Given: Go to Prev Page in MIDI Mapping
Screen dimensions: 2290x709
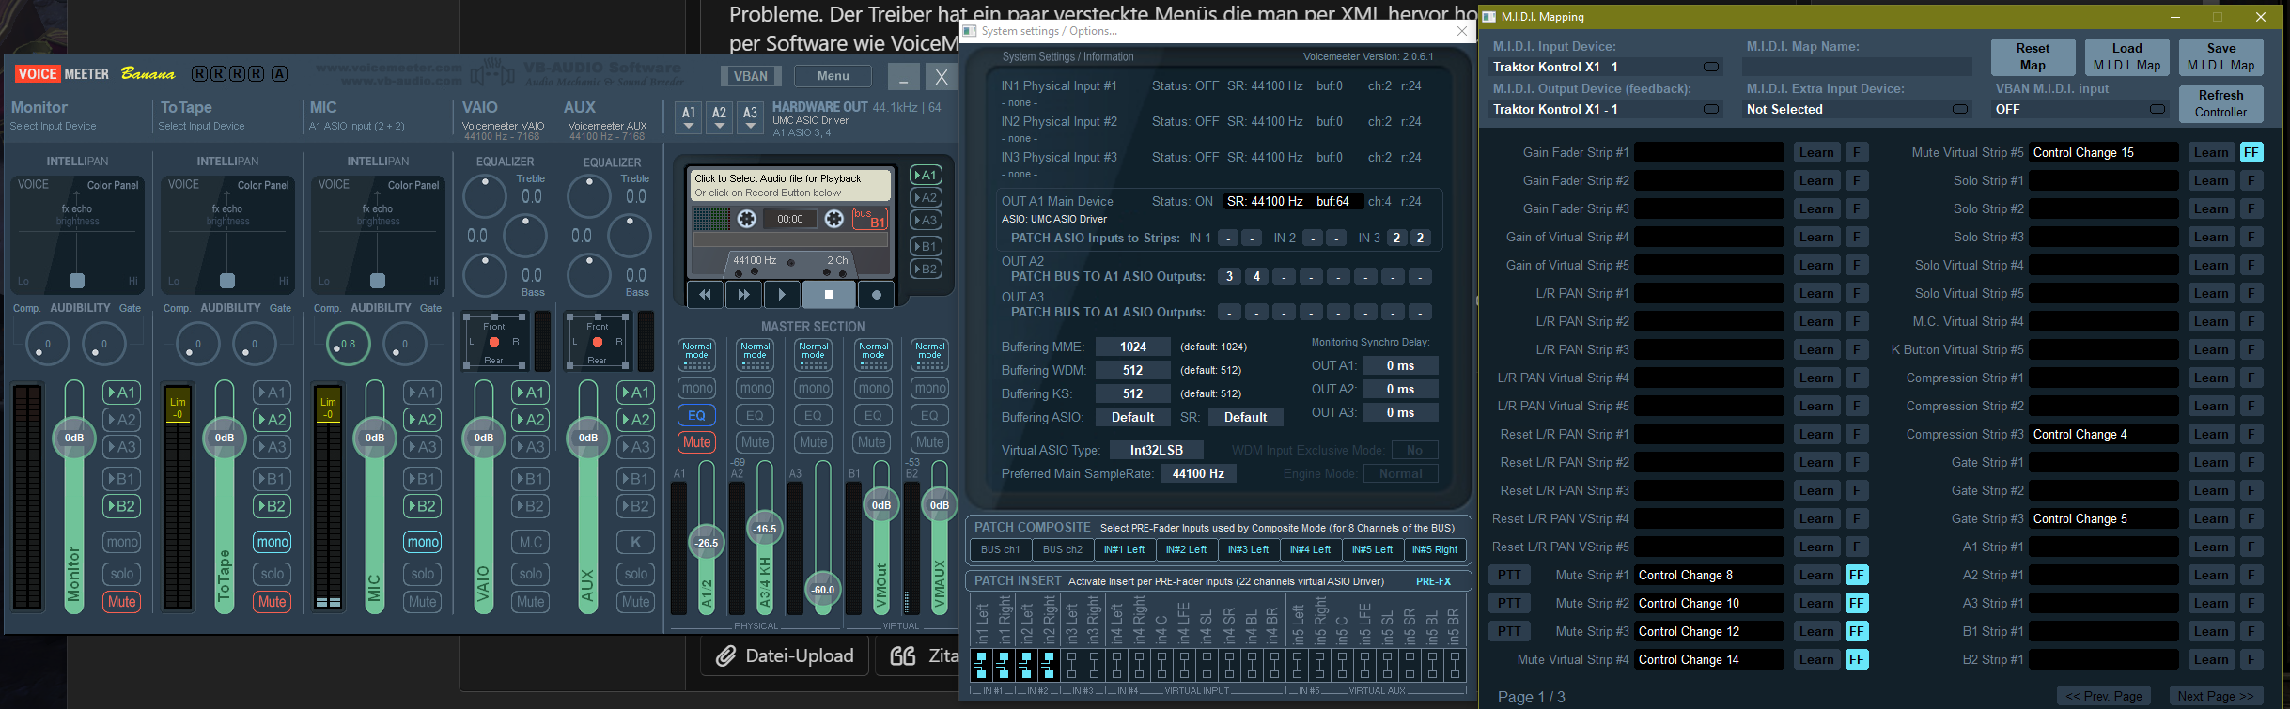Looking at the screenshot, I should pos(2103,696).
